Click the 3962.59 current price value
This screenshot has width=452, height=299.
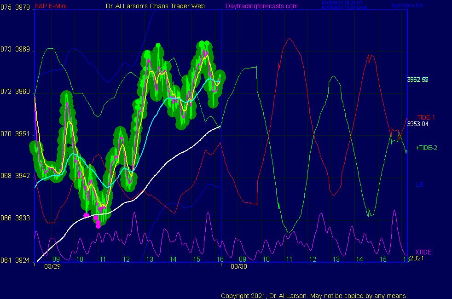[x=417, y=80]
